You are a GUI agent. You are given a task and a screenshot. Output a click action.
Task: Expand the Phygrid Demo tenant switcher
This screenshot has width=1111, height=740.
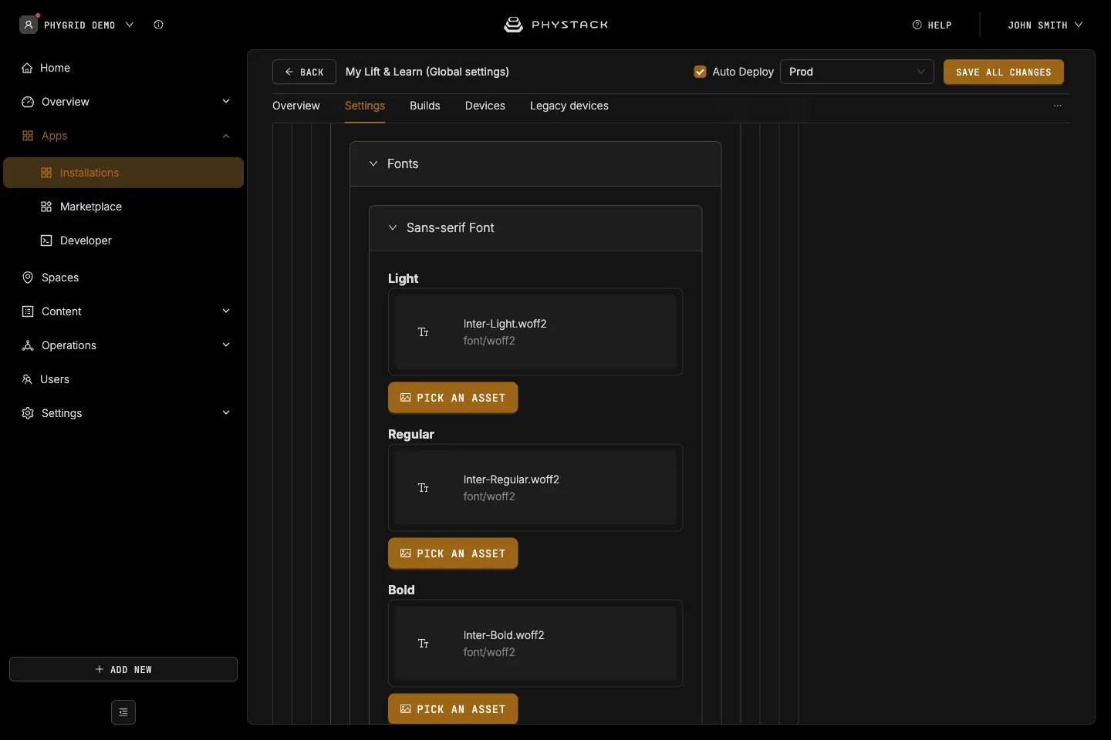click(x=130, y=25)
